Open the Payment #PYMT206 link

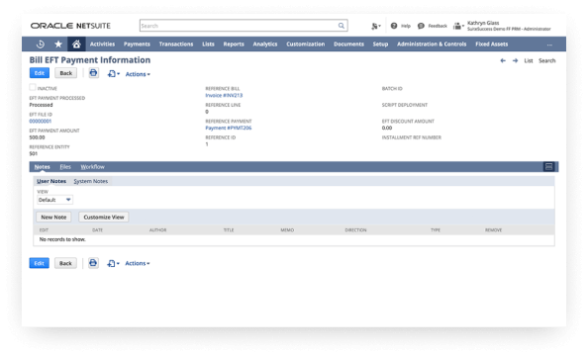[229, 129]
